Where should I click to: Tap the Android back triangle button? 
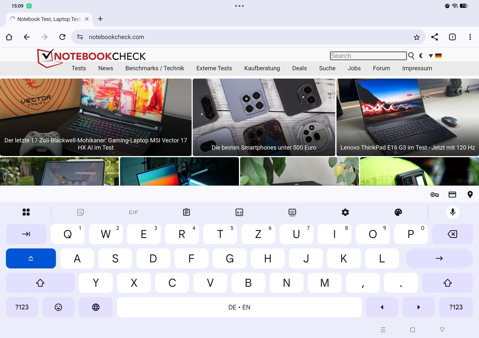pyautogui.click(x=442, y=330)
